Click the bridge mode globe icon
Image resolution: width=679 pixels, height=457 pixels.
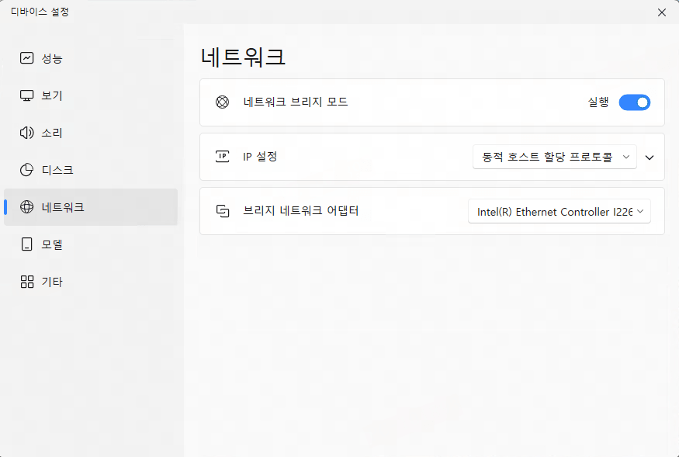click(221, 102)
